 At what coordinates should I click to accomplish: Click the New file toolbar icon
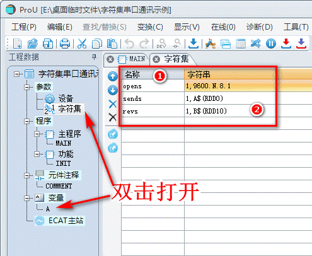(18, 44)
